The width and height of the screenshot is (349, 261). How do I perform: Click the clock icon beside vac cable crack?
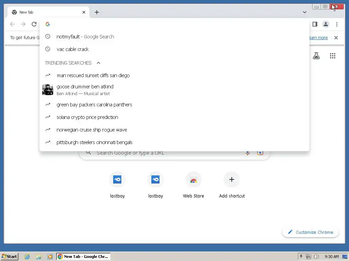[x=48, y=49]
